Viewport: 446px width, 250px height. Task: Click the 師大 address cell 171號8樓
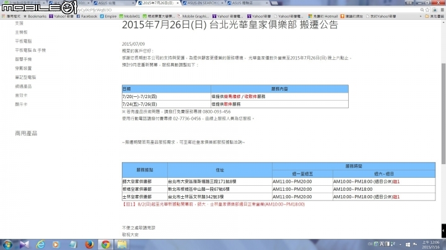(x=219, y=181)
